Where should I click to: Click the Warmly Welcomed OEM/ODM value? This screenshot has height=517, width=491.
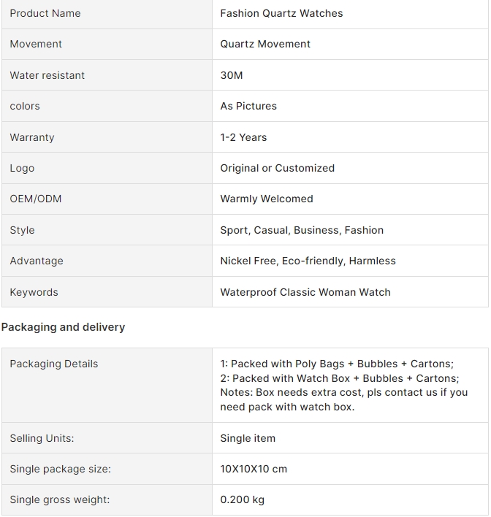click(266, 199)
